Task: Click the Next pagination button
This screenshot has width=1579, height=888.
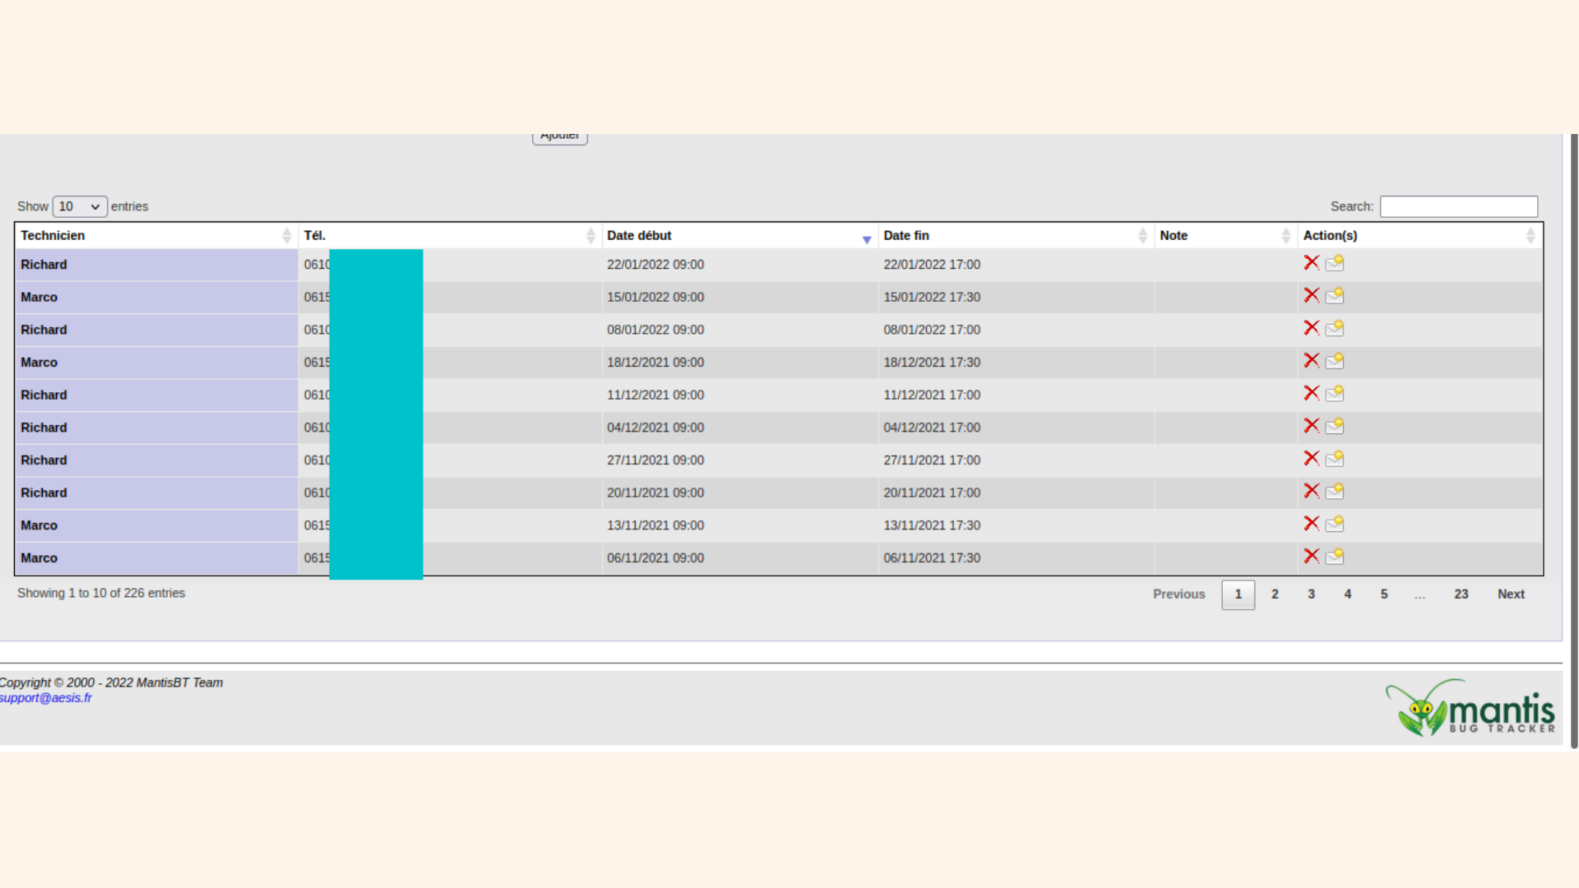Action: pos(1511,594)
